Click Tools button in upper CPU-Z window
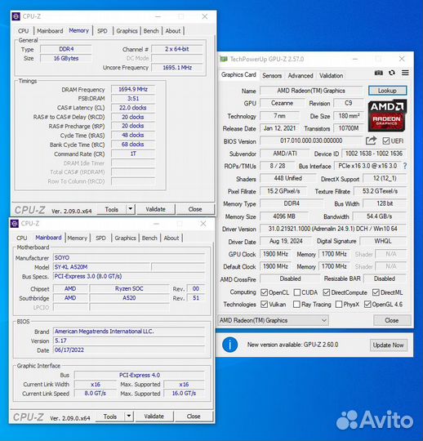 pos(112,209)
